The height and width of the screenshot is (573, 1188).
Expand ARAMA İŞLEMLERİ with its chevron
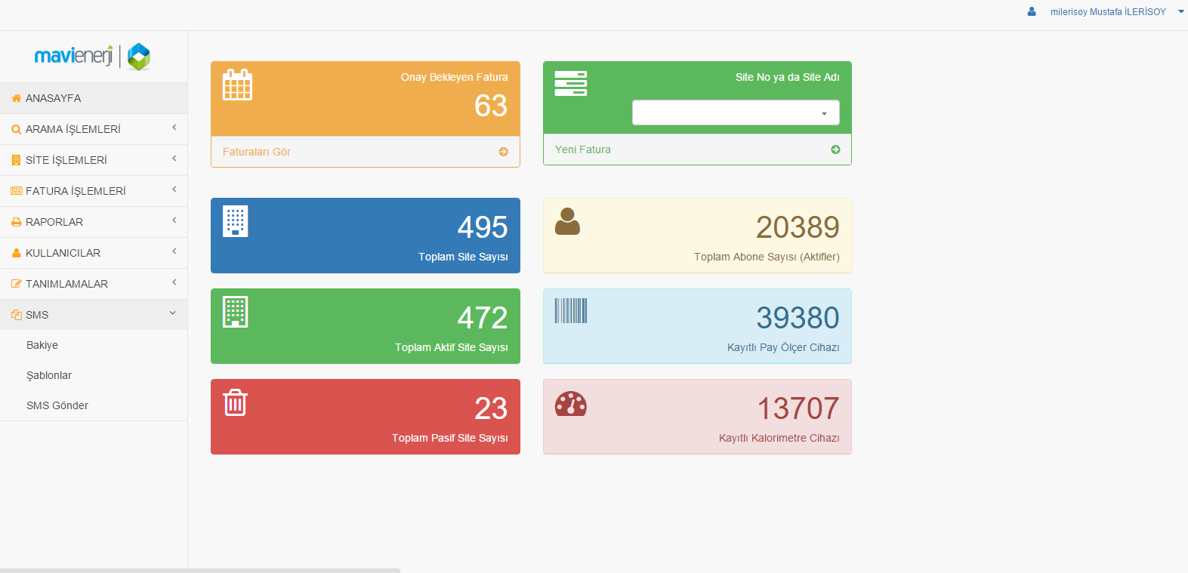pyautogui.click(x=174, y=128)
